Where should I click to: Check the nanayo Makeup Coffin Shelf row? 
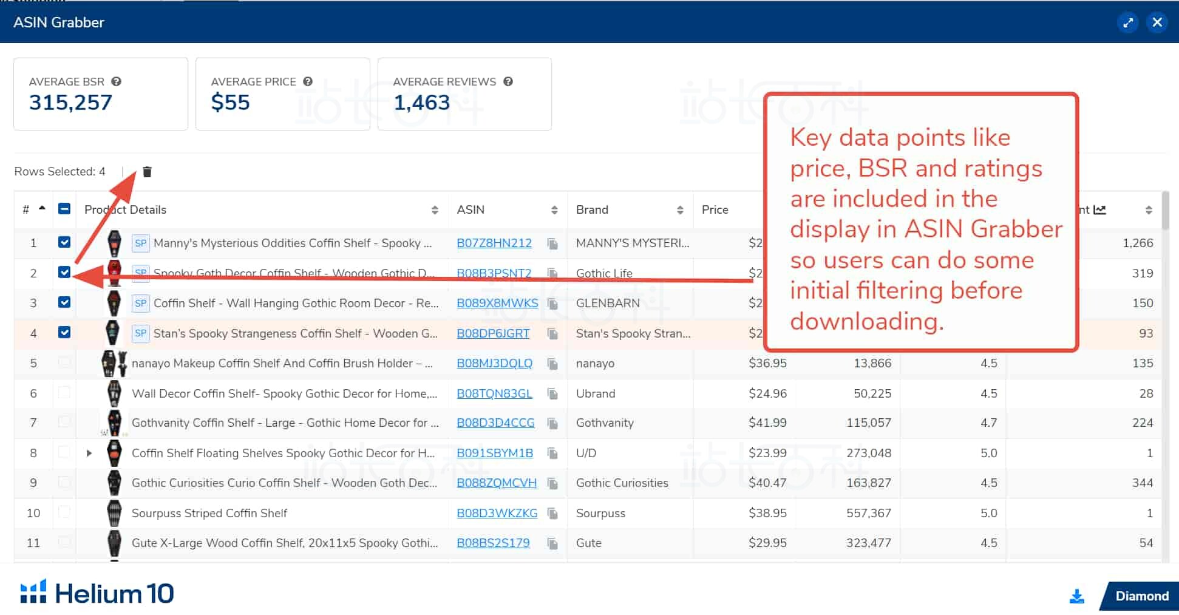coord(64,362)
